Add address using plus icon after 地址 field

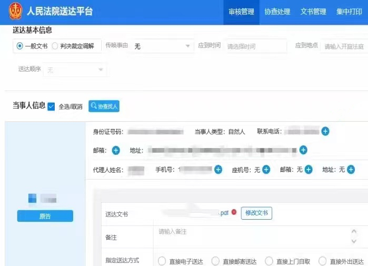tap(303, 151)
